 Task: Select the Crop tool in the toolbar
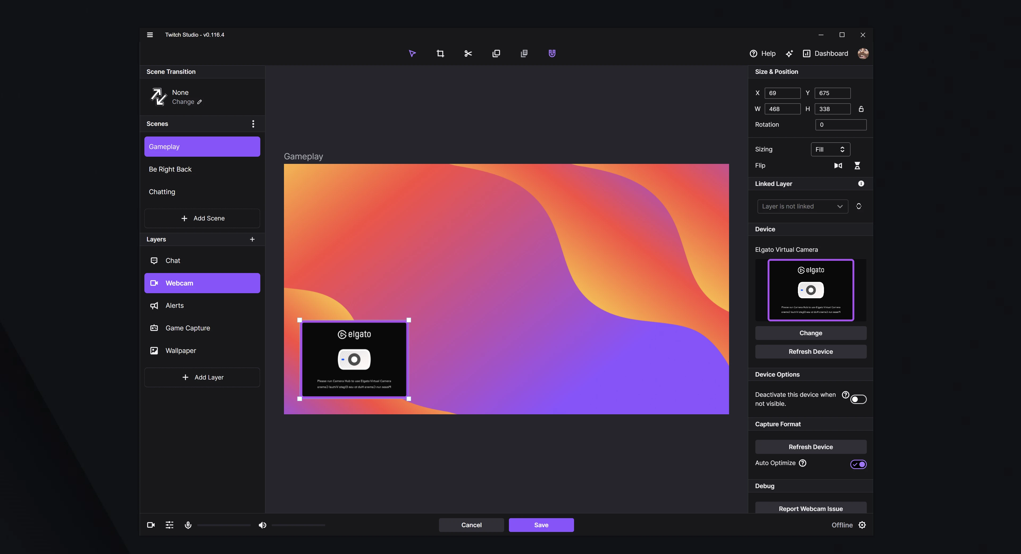[x=440, y=53]
